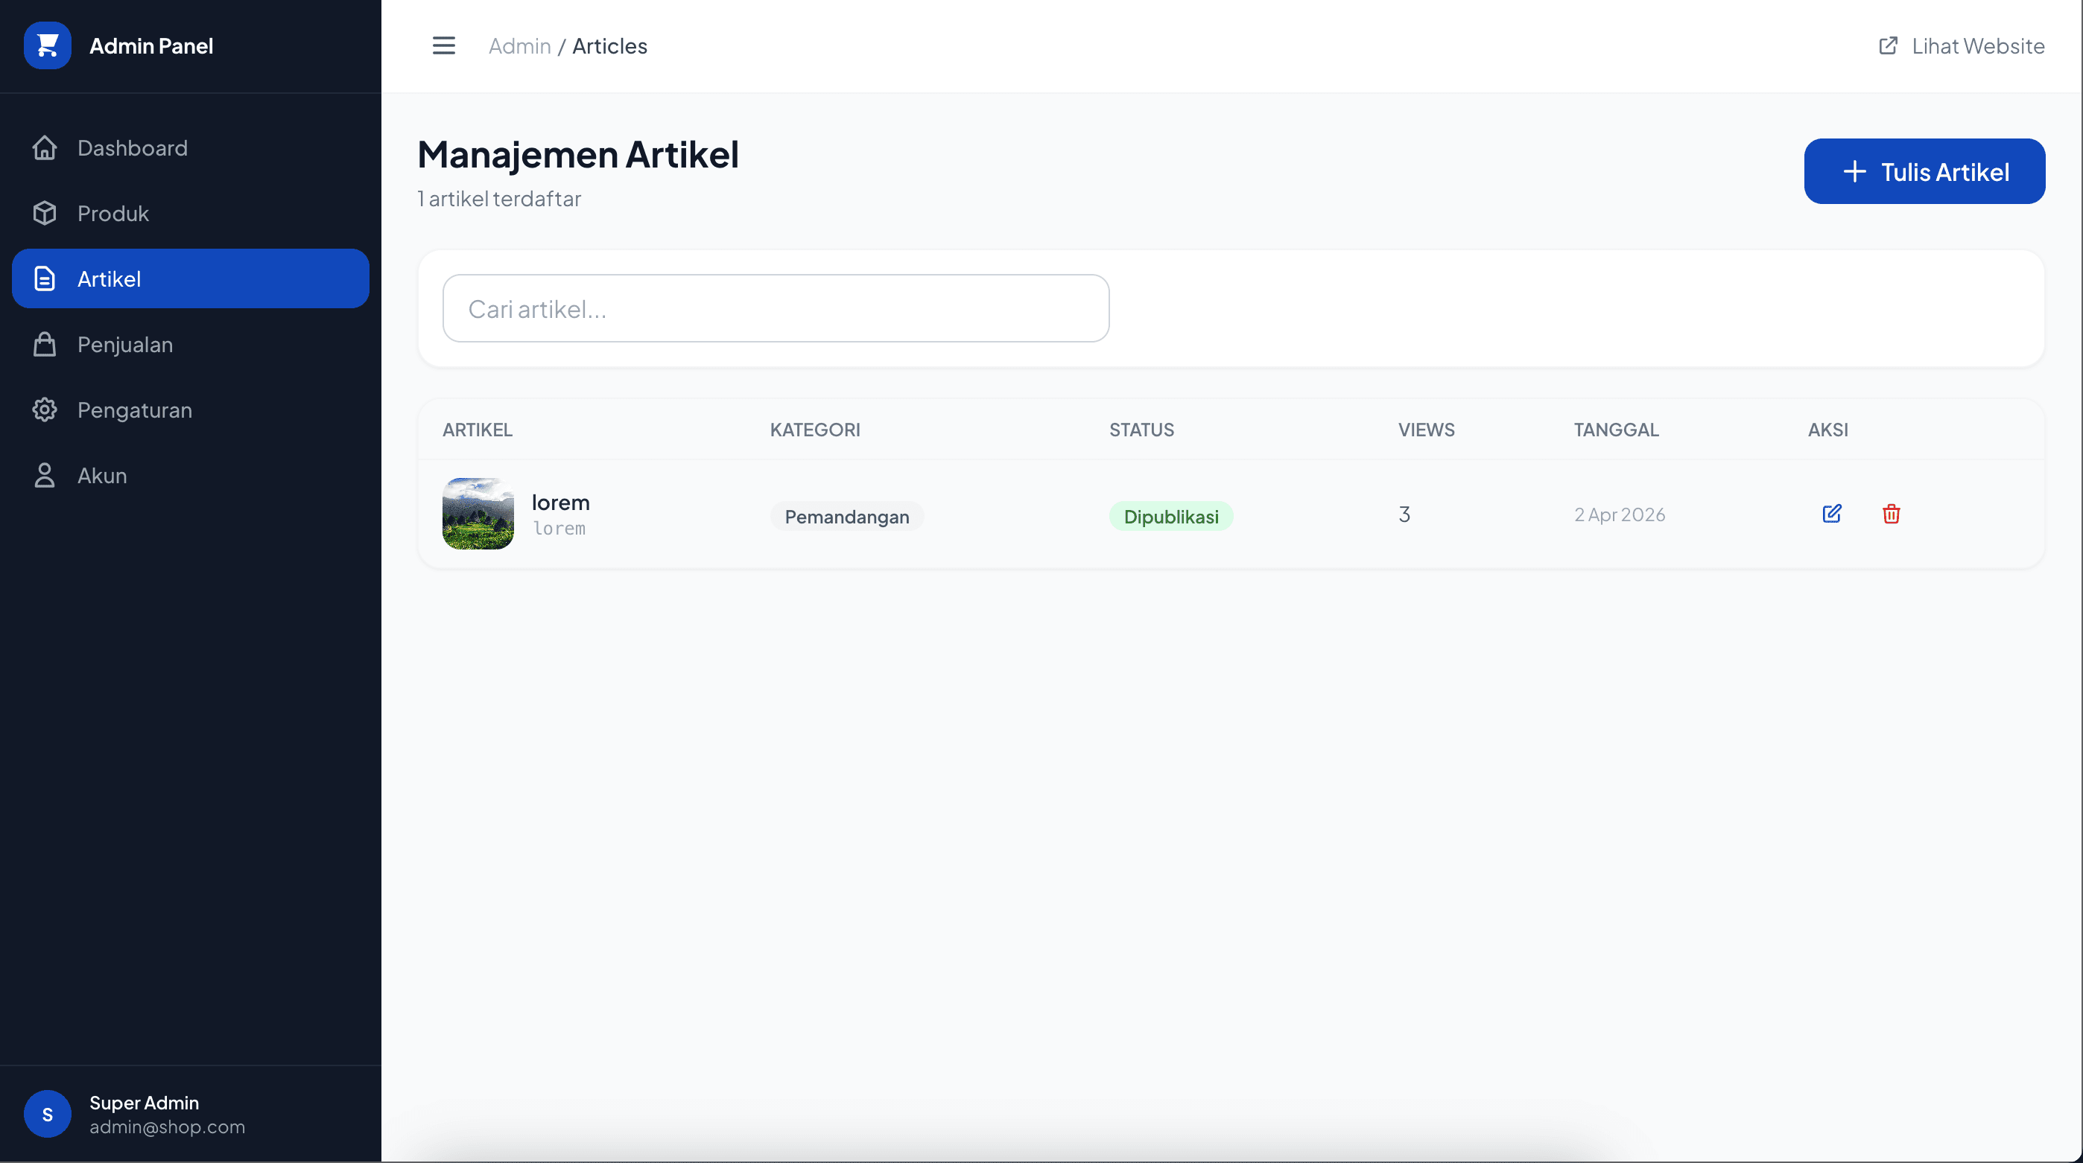The height and width of the screenshot is (1163, 2083).
Task: Edit the lorem article
Action: click(x=1831, y=514)
